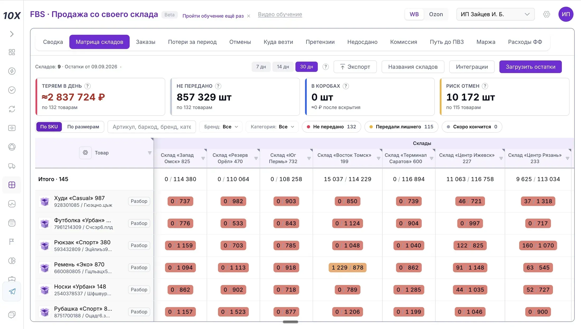Switch marketplace to WB
Image resolution: width=581 pixels, height=329 pixels.
(414, 14)
